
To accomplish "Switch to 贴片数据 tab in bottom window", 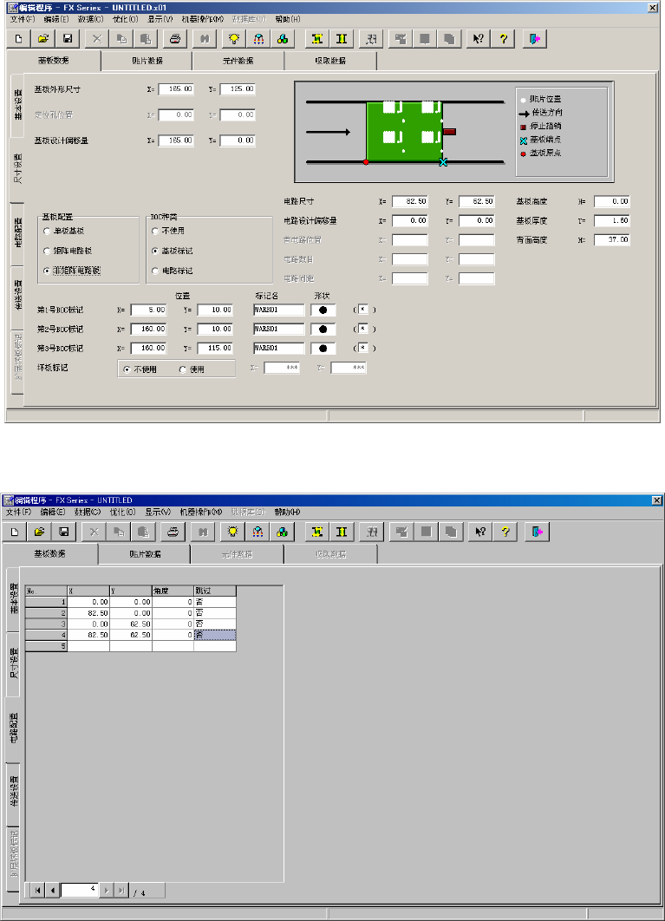I will 145,554.
